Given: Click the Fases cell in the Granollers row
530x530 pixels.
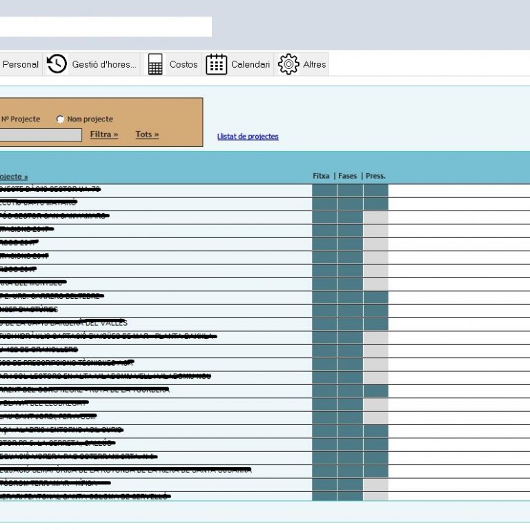Looking at the screenshot, I should [350, 350].
